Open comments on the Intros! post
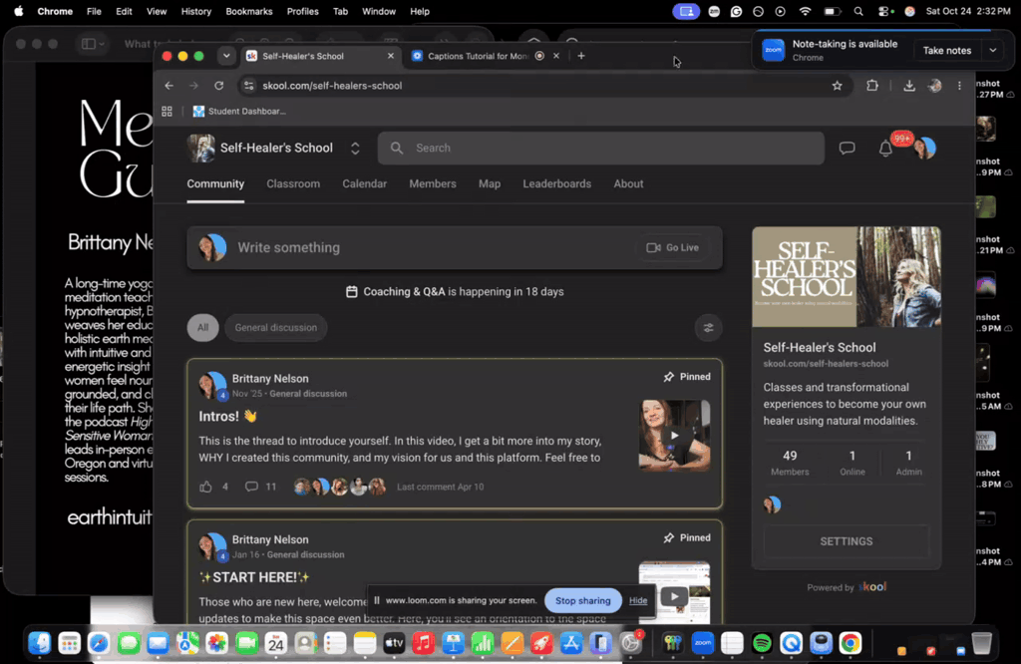Viewport: 1021px width, 664px height. click(x=251, y=487)
